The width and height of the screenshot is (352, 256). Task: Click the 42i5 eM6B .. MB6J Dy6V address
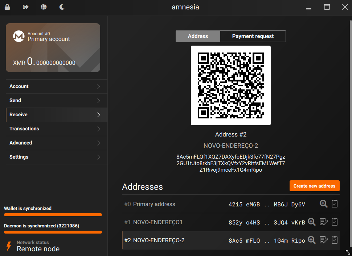[267, 205]
